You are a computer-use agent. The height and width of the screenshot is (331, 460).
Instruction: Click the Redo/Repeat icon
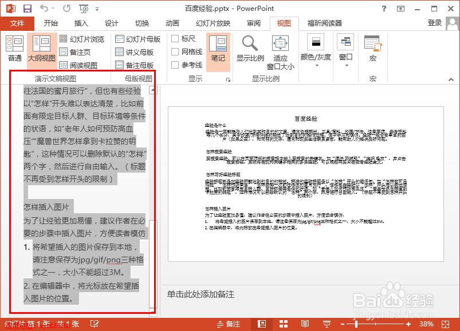[67, 9]
